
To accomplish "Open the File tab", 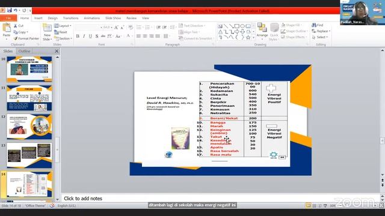I will pos(8,18).
